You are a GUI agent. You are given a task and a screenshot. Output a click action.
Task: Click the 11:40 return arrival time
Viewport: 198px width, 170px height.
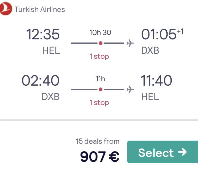coord(156,80)
